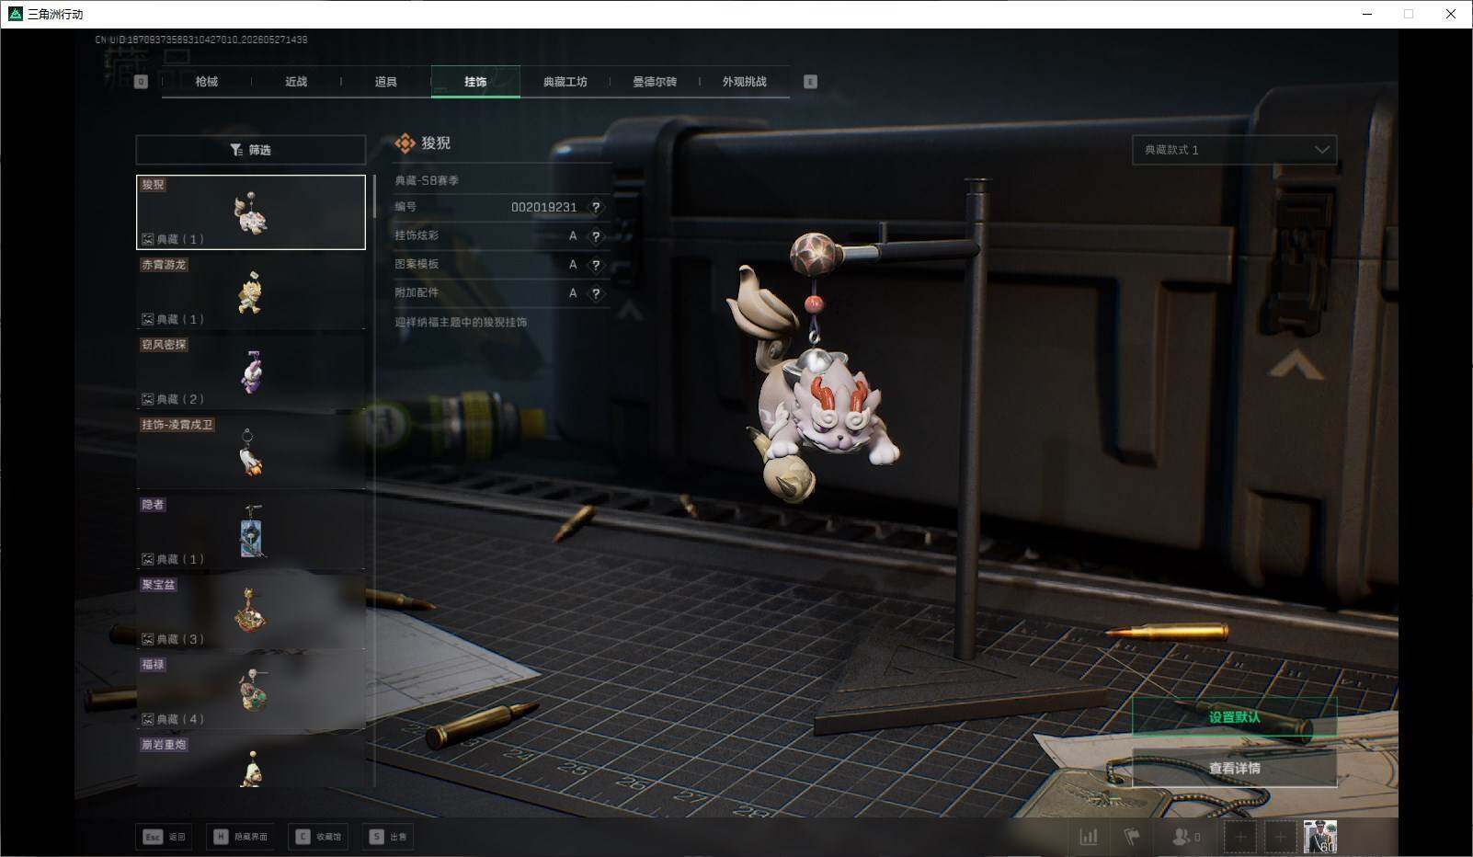Click the 查看详情 button
This screenshot has height=857, width=1473.
pos(1234,768)
